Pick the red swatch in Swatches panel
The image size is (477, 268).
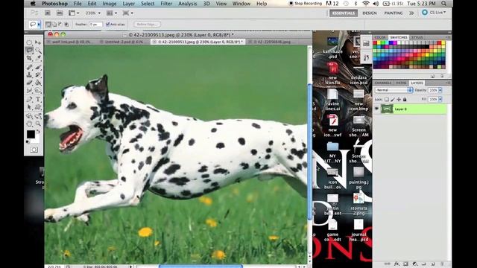(x=376, y=43)
